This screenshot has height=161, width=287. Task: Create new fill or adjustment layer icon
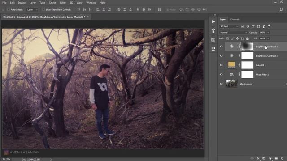(270, 158)
